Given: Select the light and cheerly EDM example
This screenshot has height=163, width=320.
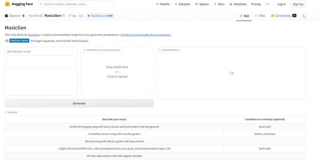Looking at the screenshot, I should 114,149.
